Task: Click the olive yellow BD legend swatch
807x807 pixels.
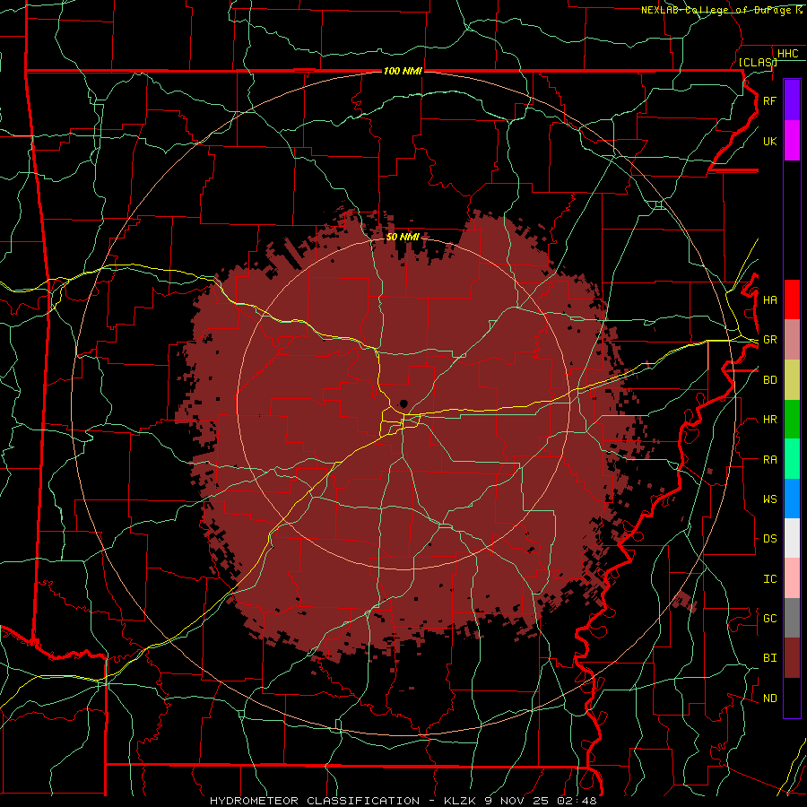Action: (x=792, y=380)
